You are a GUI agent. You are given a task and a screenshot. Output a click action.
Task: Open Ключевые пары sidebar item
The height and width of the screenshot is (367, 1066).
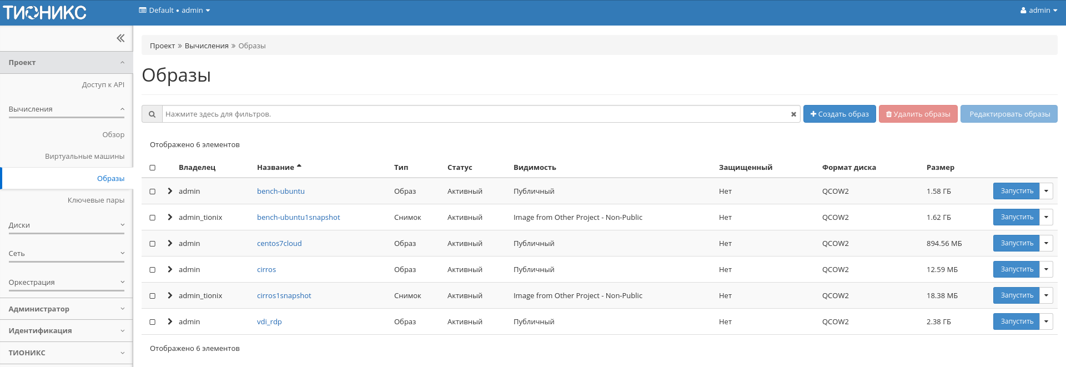(x=95, y=200)
